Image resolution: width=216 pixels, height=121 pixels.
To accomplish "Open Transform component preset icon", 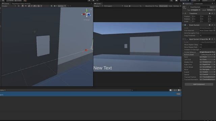I will [212, 13].
